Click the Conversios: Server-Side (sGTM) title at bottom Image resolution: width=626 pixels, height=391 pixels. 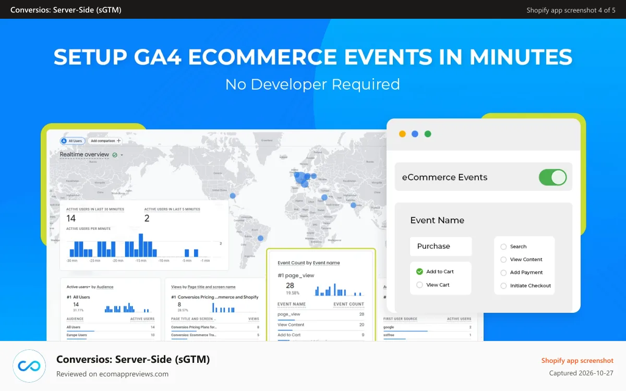pos(133,359)
